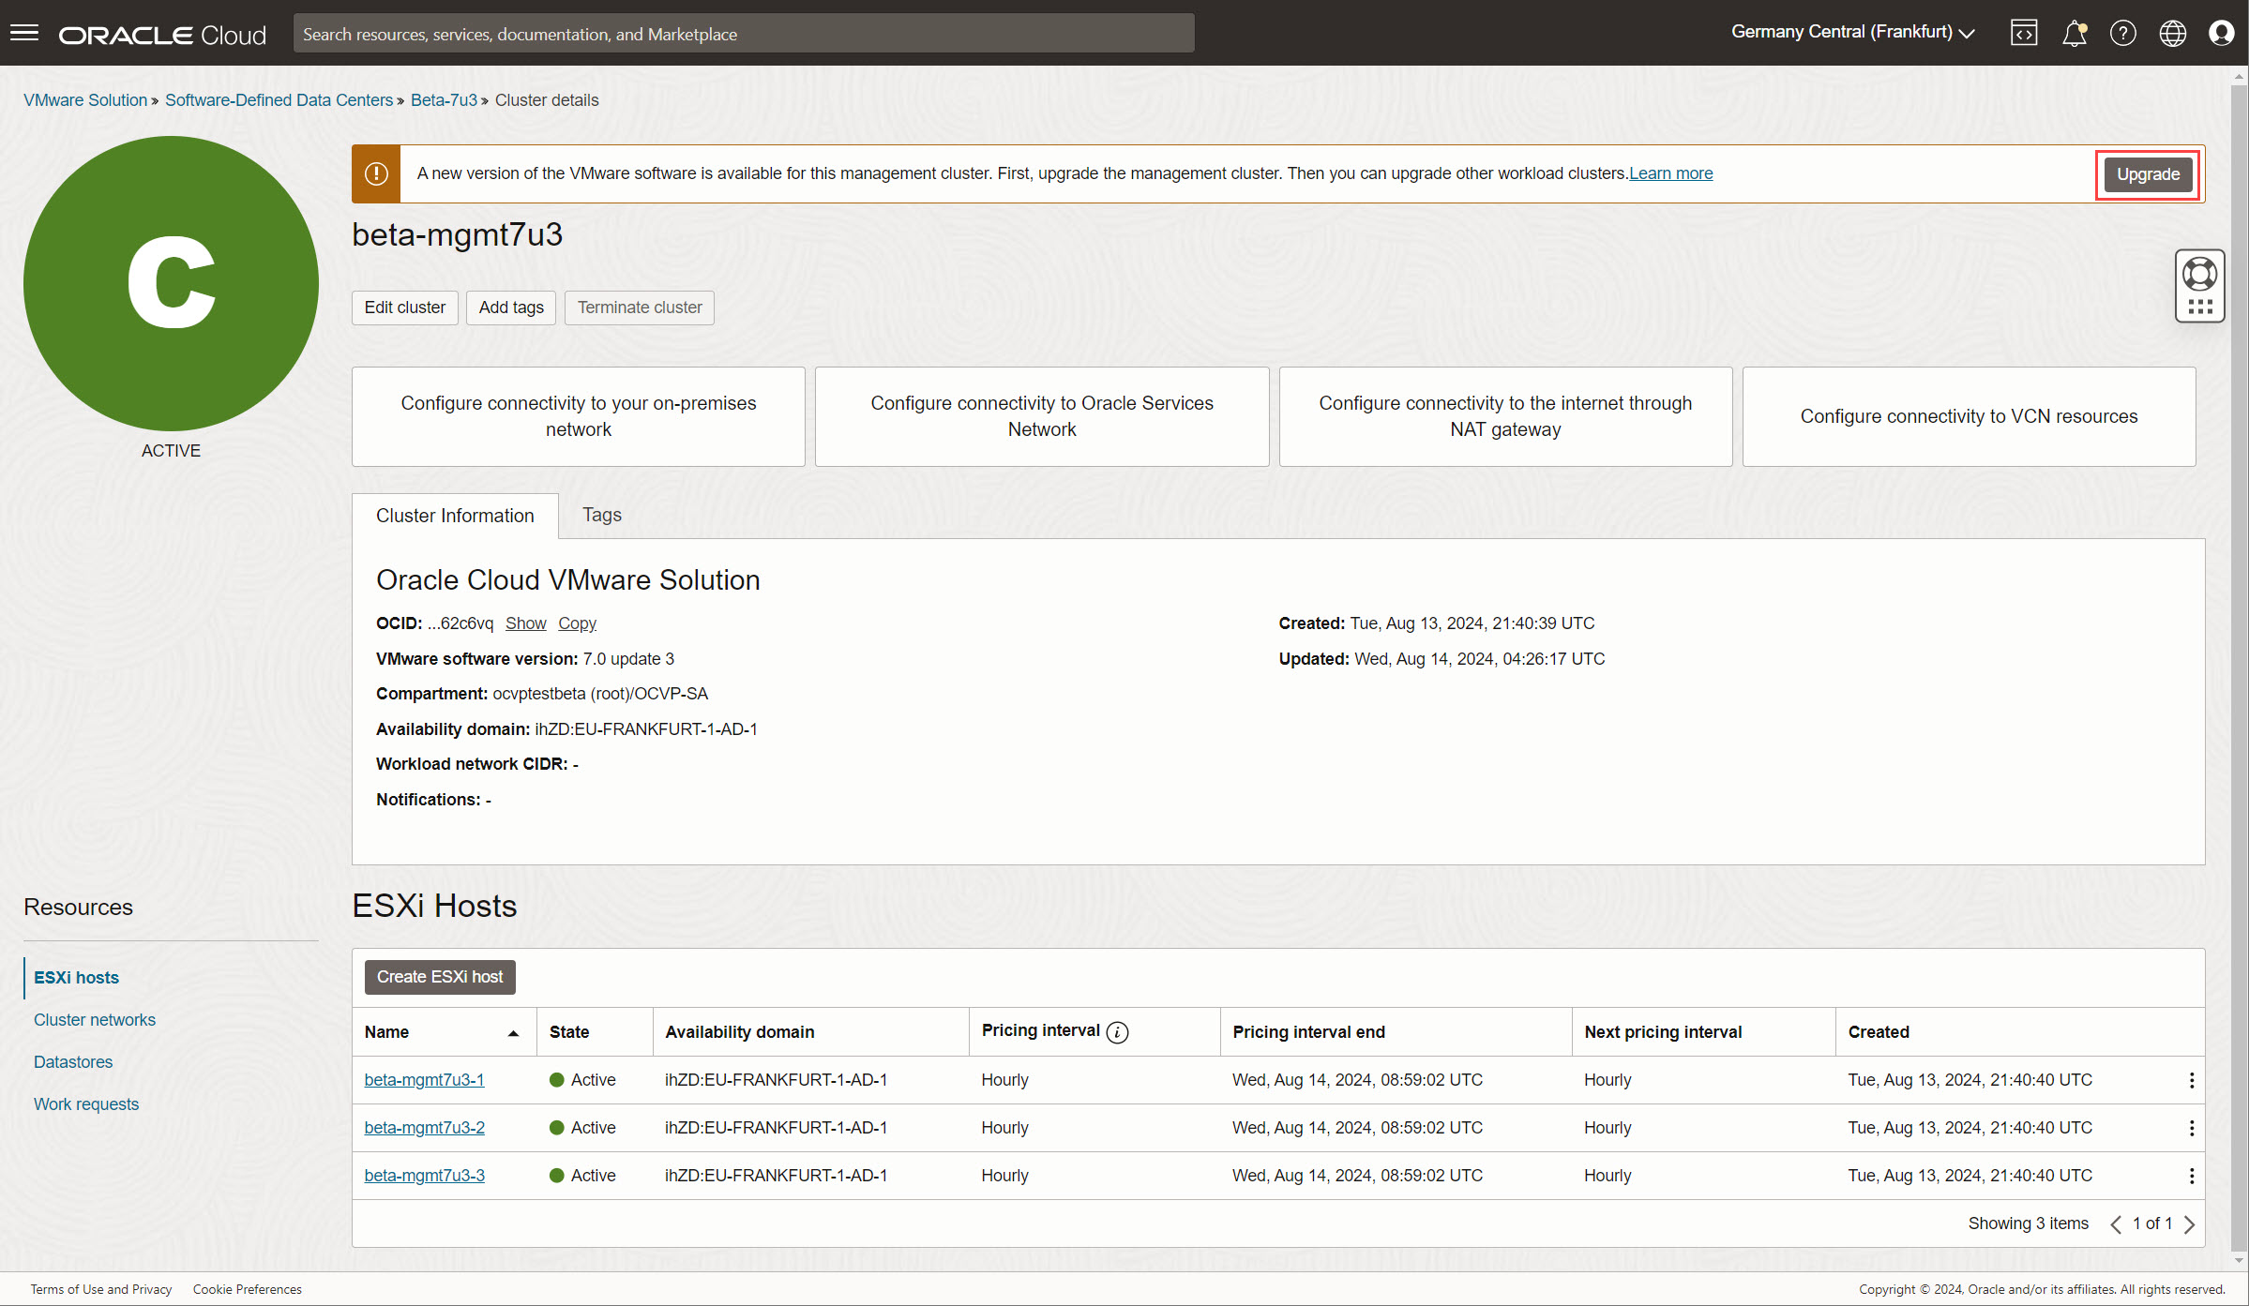Click the Create ESXi host button
2249x1306 pixels.
tap(440, 977)
